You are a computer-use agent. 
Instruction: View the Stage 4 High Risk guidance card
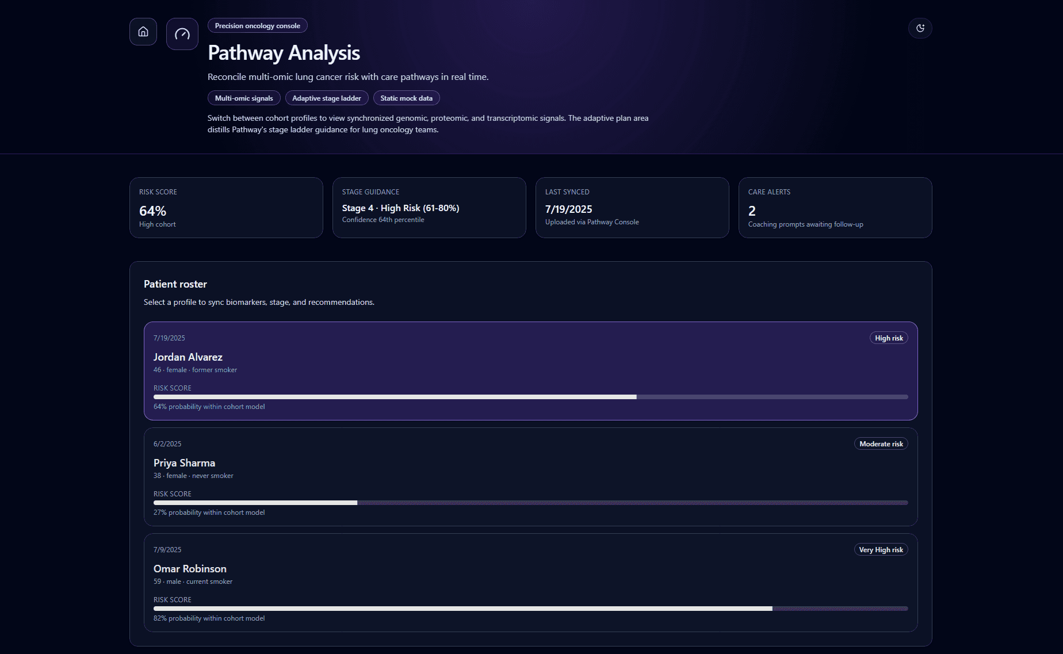click(429, 208)
